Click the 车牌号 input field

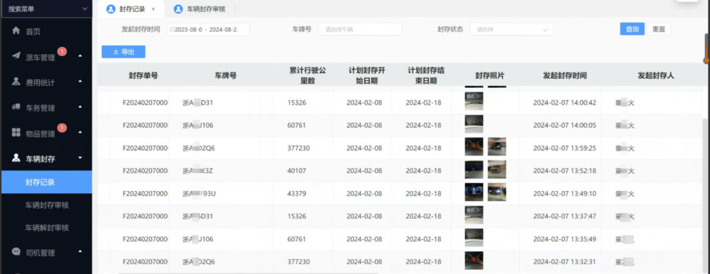pyautogui.click(x=360, y=29)
